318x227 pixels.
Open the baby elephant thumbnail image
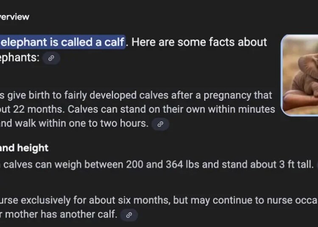point(299,75)
